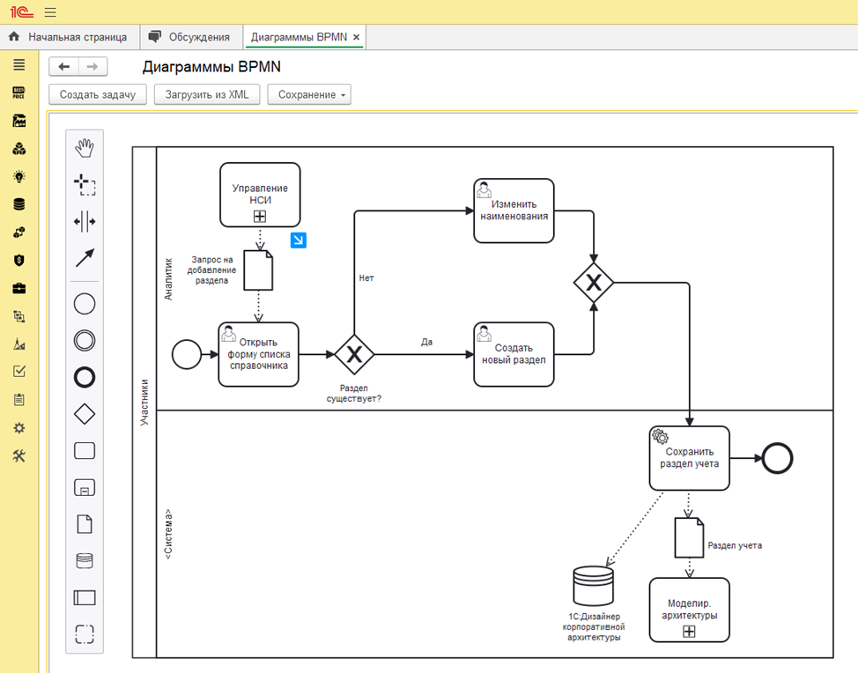
Task: Choose the Data Object page in palette
Action: point(85,524)
